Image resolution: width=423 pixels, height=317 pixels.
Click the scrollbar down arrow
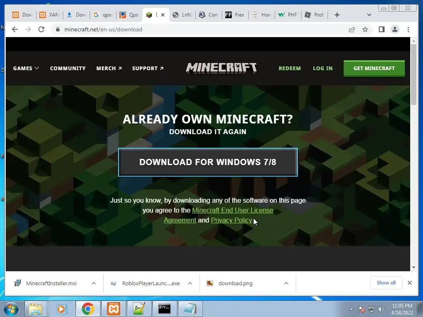click(413, 267)
